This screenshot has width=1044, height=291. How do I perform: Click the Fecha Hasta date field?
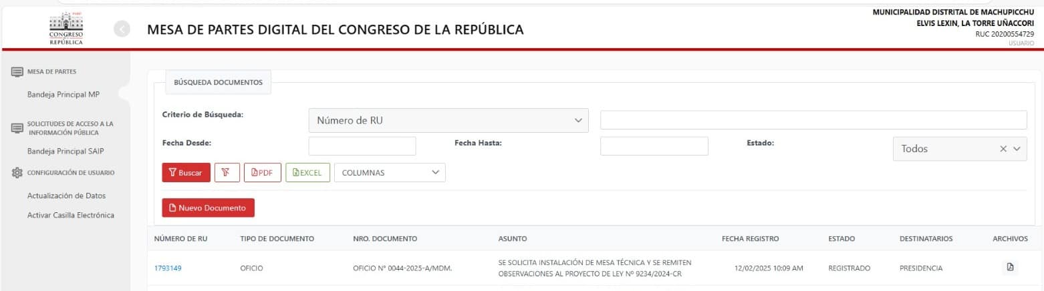coord(654,146)
